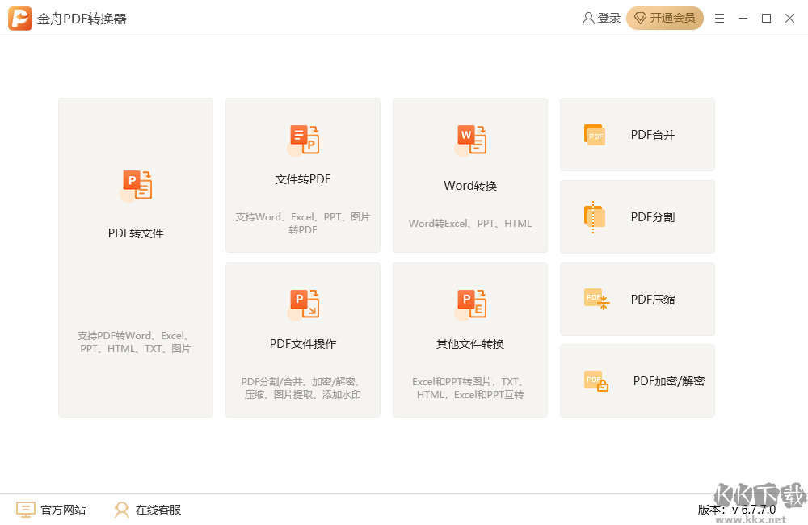Click description 支持Word、Excel、PPT、图片转PDF

[303, 223]
